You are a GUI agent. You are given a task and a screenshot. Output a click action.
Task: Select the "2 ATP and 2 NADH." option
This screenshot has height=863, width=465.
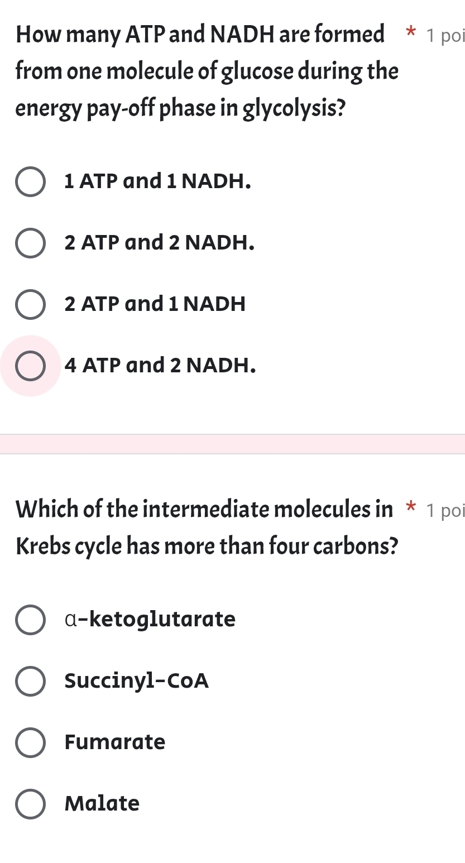31,242
